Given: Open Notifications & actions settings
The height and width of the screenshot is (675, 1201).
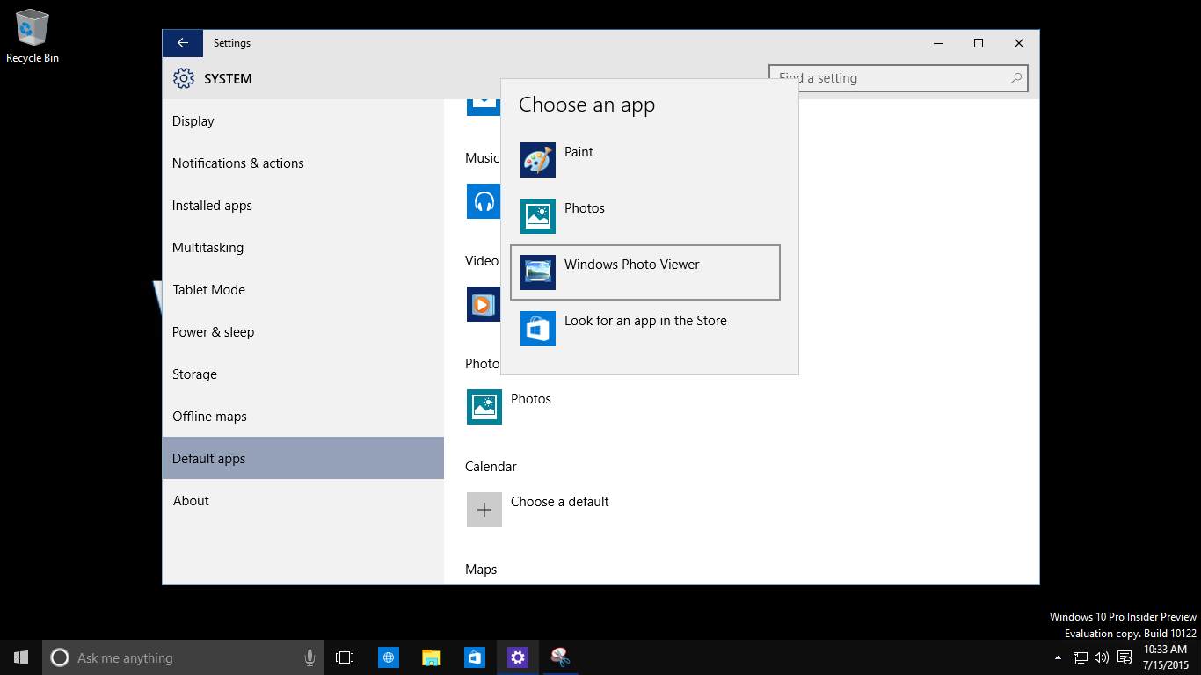Looking at the screenshot, I should click(x=303, y=163).
